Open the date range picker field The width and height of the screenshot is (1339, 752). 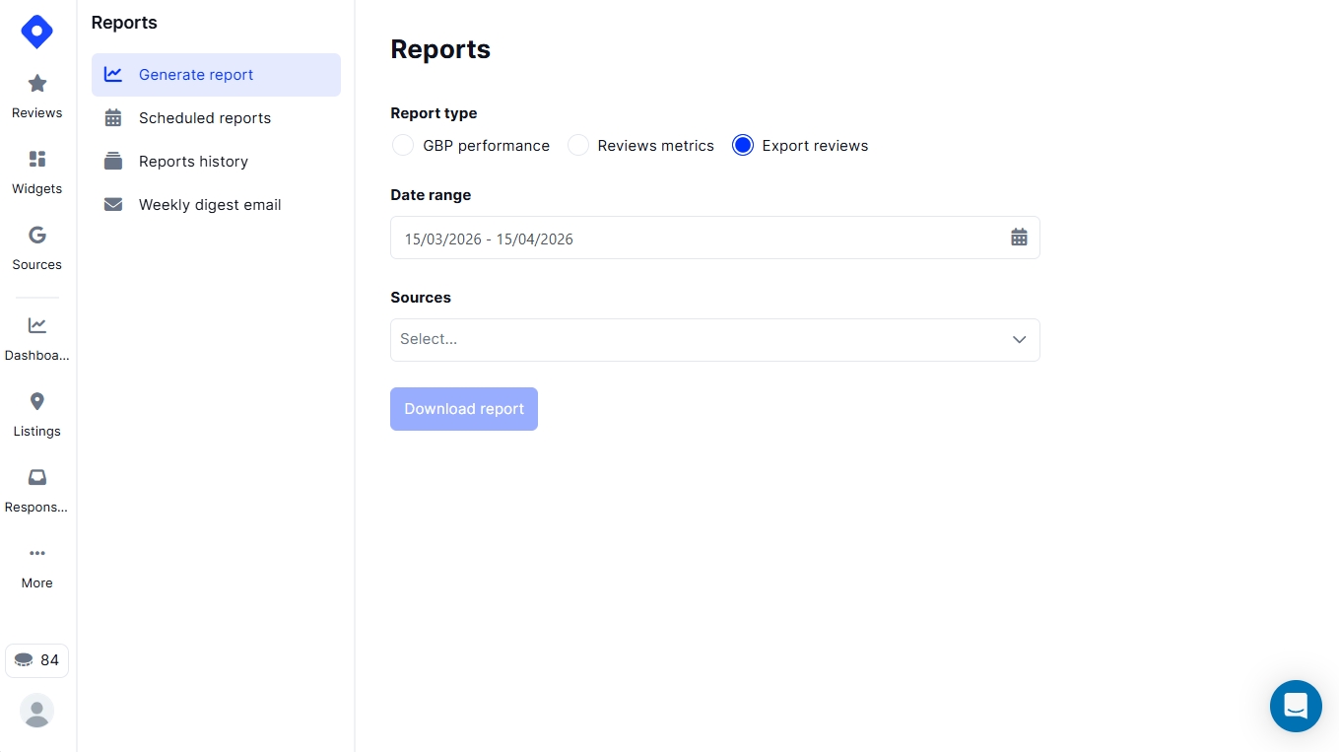tap(690, 238)
